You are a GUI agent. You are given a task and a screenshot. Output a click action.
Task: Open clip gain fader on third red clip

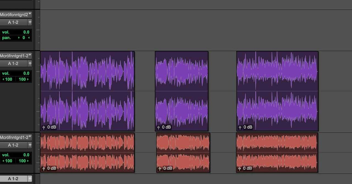(240, 168)
